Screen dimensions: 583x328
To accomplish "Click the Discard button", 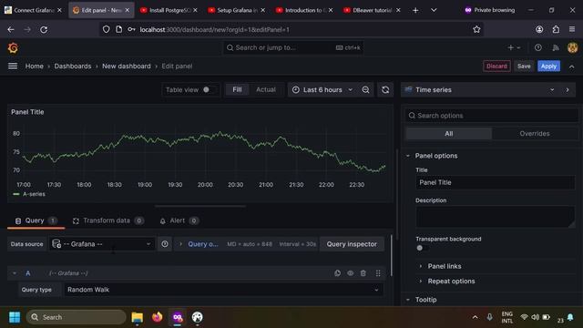I will tap(496, 67).
